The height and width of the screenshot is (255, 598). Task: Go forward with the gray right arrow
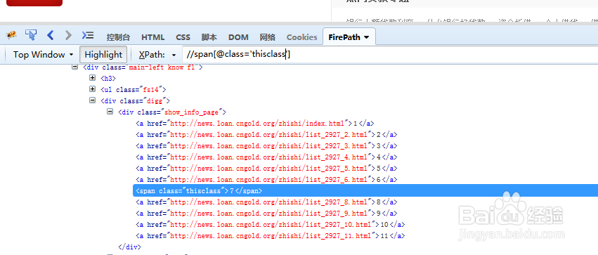click(x=68, y=35)
